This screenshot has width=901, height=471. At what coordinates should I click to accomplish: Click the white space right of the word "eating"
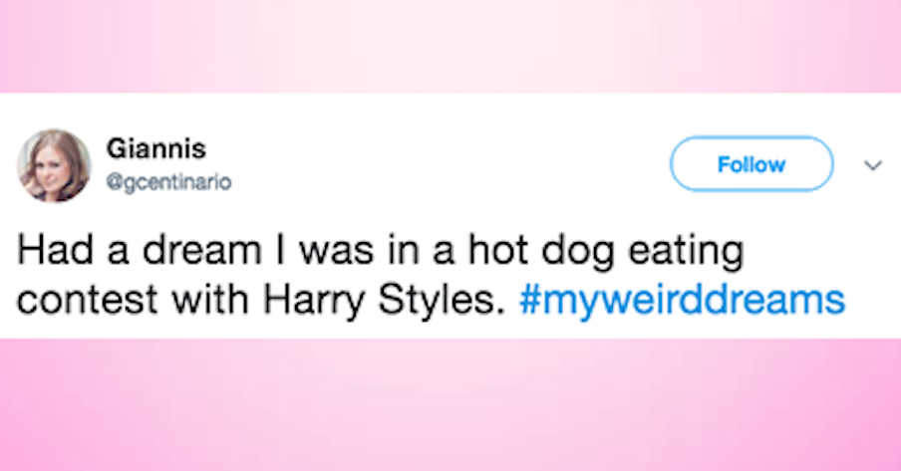coord(807,253)
